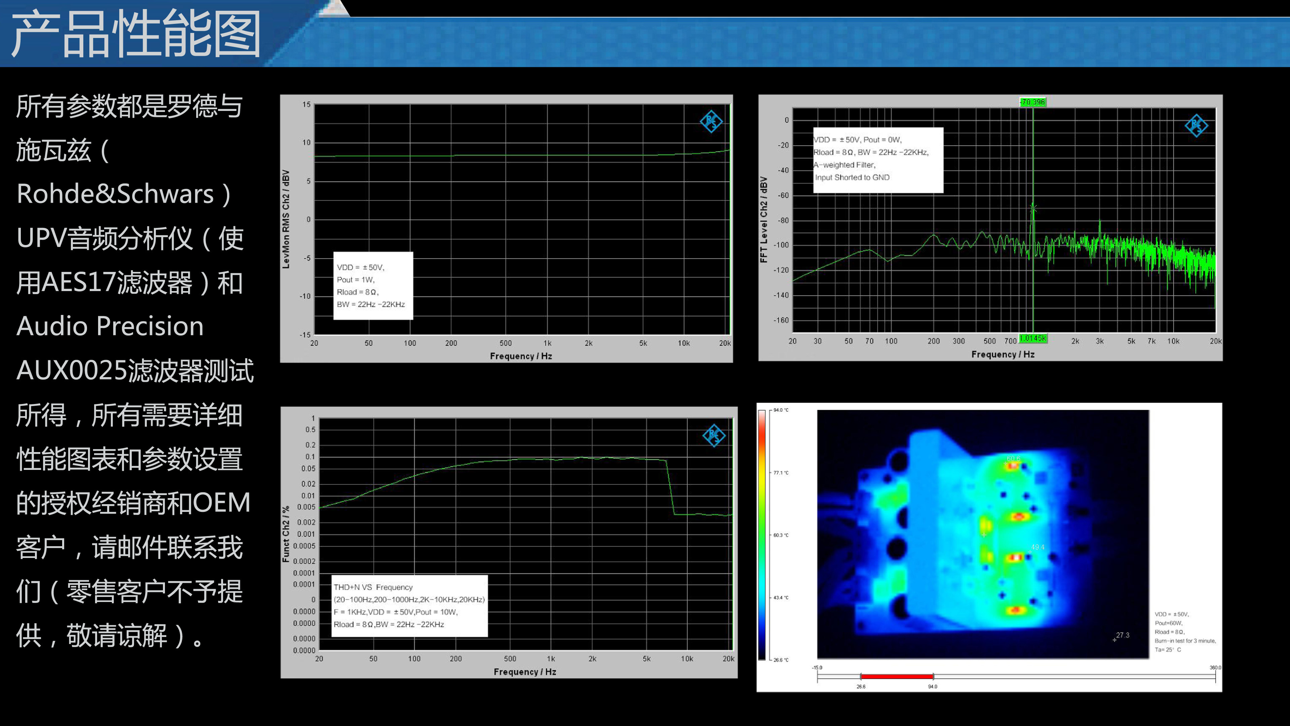Click the red temperature range slider bar
The width and height of the screenshot is (1290, 726).
[896, 676]
